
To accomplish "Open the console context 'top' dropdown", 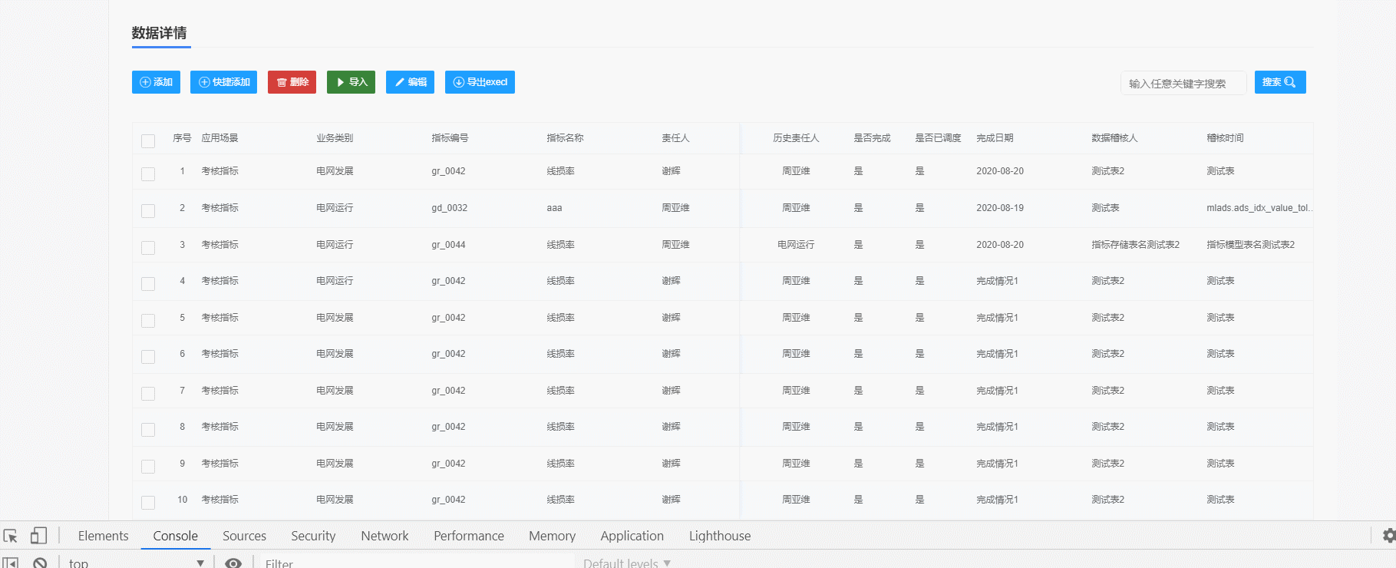I will [136, 563].
